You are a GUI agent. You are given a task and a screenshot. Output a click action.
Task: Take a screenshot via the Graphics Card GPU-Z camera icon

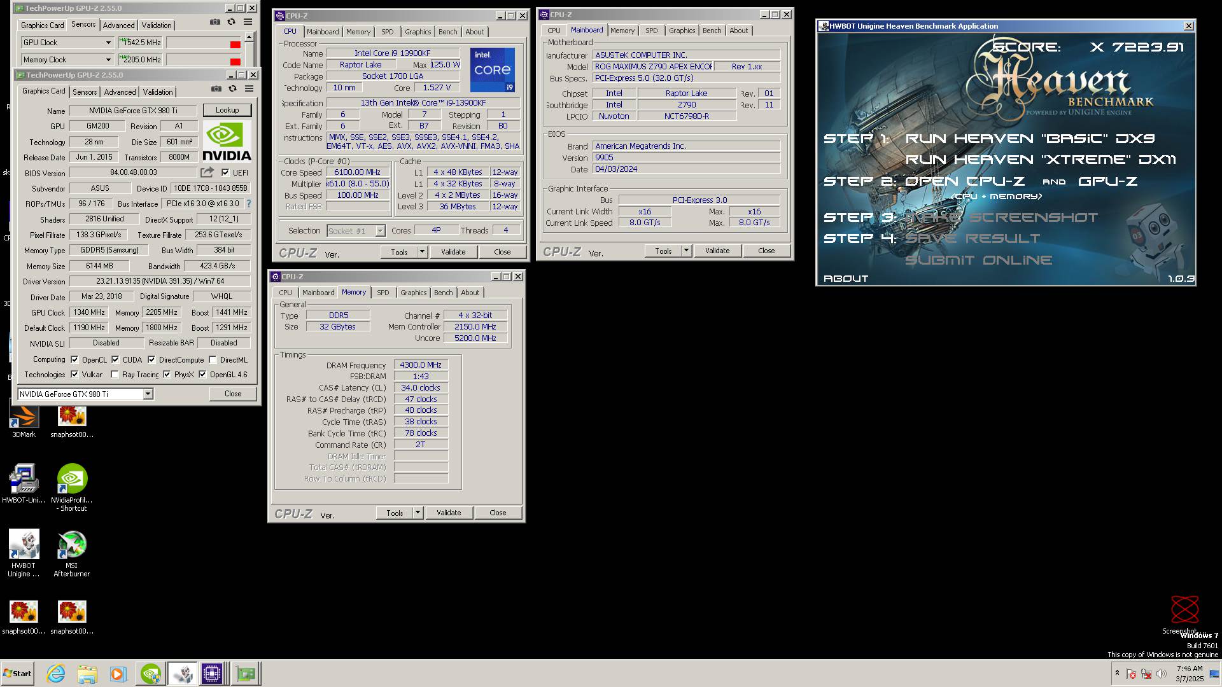click(216, 89)
